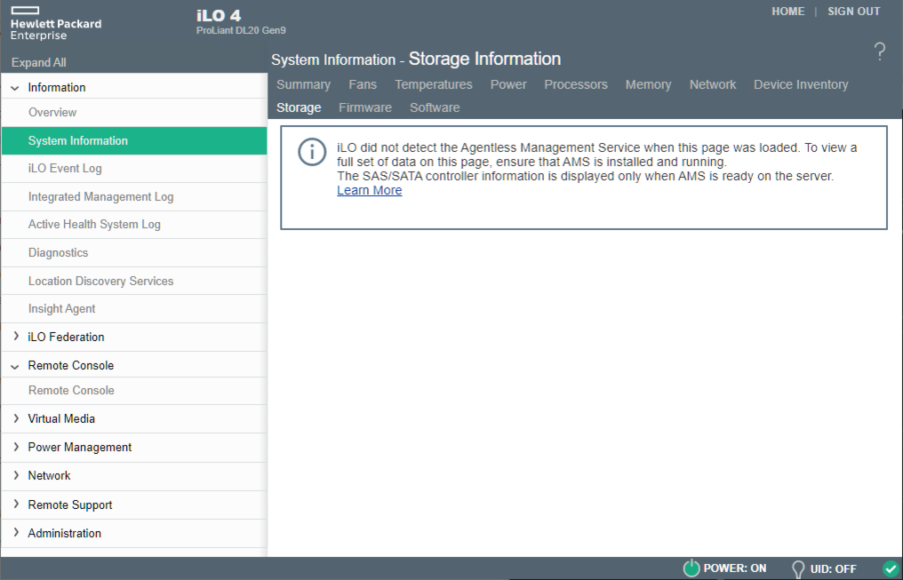This screenshot has height=580, width=903.
Task: Open the Power tab
Action: point(508,84)
